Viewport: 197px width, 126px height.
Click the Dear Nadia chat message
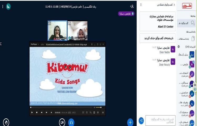tap(164, 52)
